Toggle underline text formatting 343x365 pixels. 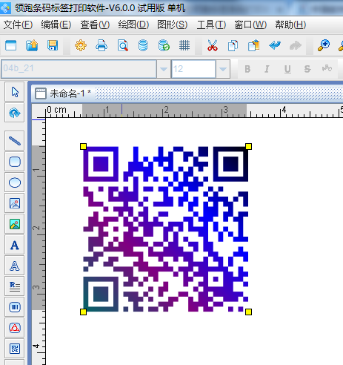point(287,69)
